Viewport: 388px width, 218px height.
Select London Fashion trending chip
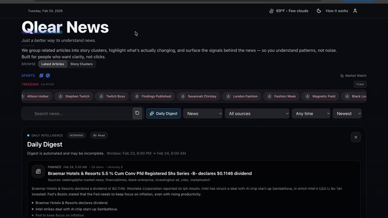point(242,96)
